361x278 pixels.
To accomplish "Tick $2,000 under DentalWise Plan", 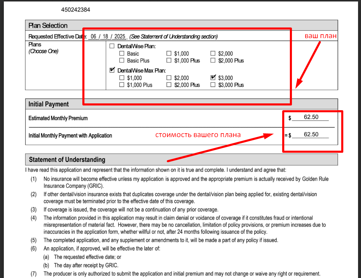I will point(213,53).
